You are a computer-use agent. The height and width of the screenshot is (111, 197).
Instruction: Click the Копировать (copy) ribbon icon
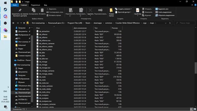pyautogui.click(x=34, y=10)
